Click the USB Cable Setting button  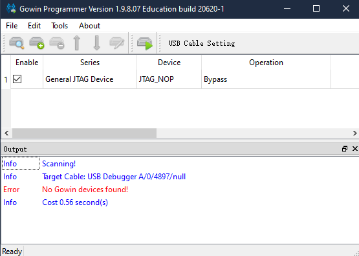(x=202, y=43)
